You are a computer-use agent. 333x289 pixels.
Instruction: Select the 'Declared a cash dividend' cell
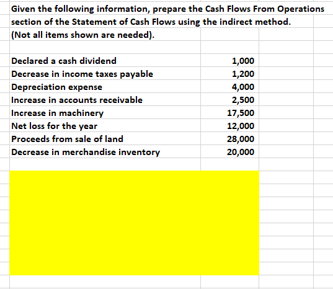(x=105, y=61)
